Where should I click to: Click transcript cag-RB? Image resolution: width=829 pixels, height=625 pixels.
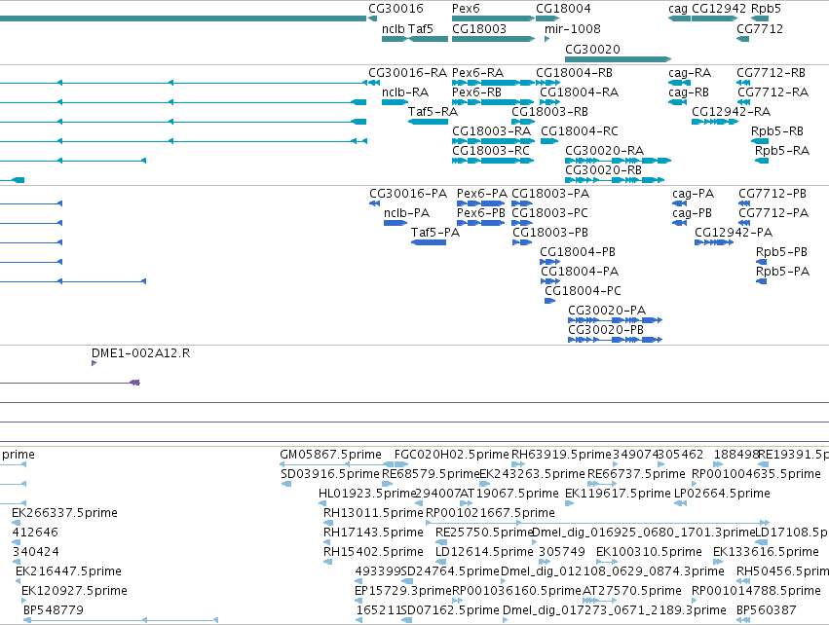677,102
